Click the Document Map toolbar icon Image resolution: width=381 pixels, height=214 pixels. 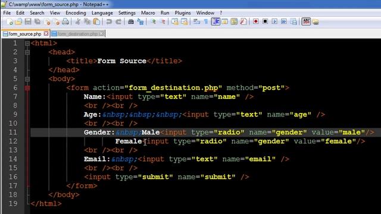234,21
